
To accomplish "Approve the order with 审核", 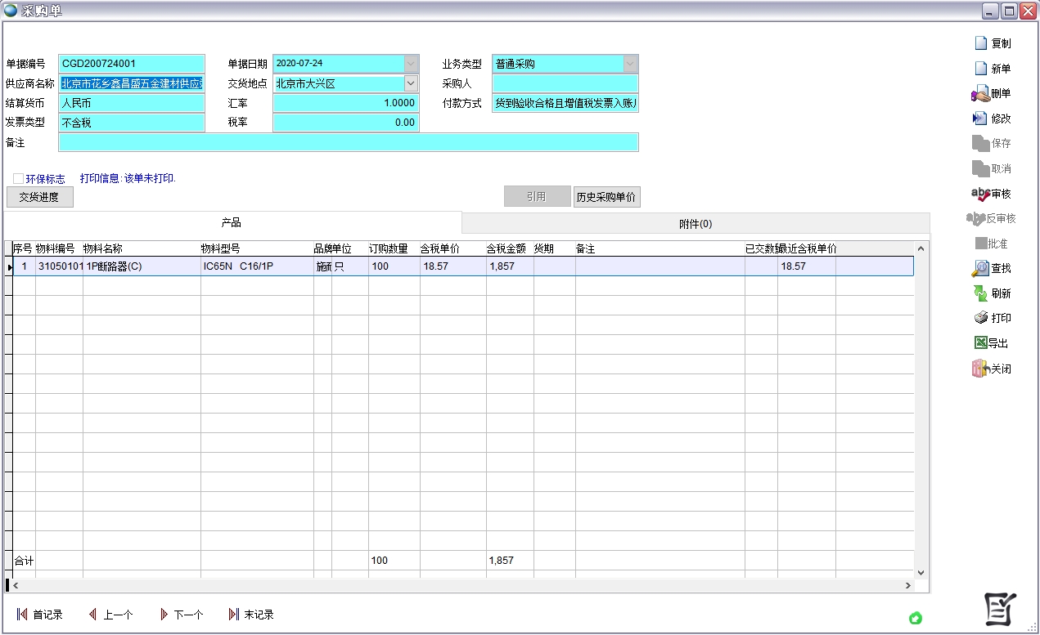I will coord(980,194).
